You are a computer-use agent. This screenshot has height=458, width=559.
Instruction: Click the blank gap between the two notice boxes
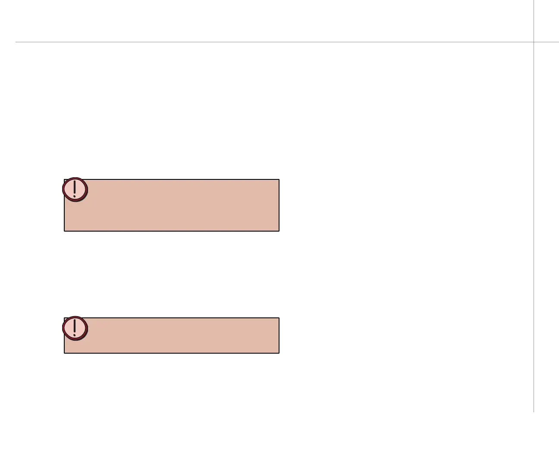(172, 275)
